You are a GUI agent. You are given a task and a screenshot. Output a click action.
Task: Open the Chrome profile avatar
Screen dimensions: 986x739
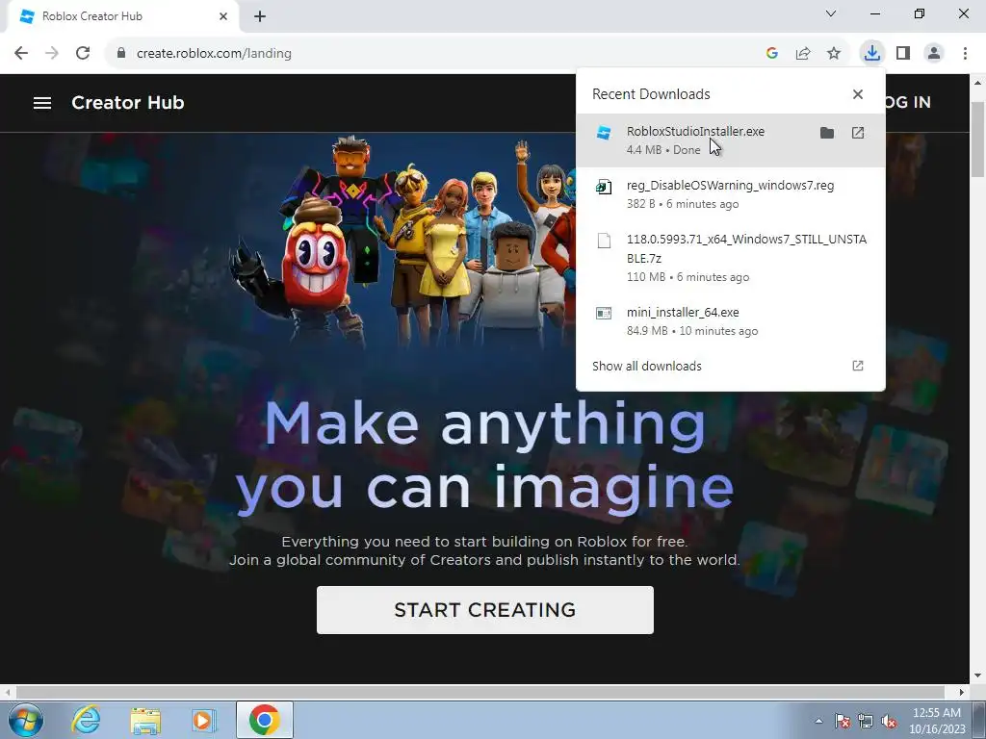[x=934, y=54]
